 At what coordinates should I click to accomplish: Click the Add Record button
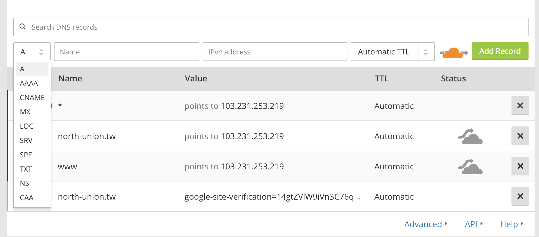(500, 51)
